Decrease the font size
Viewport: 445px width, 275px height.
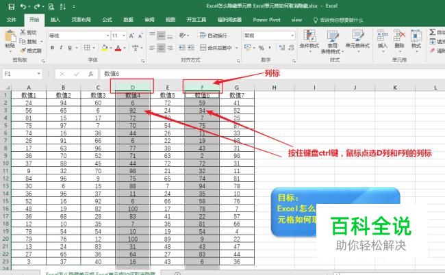click(x=140, y=36)
